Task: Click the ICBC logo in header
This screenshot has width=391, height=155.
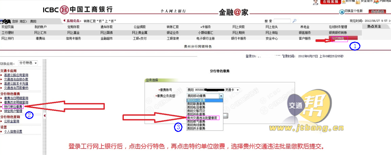Action: coord(78,9)
